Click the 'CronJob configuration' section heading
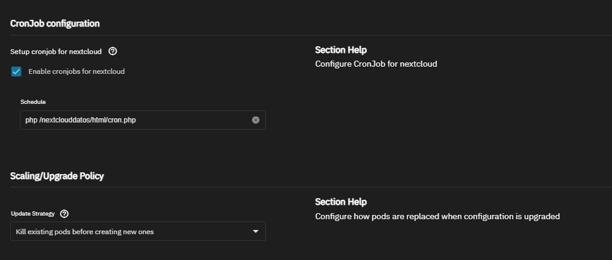This screenshot has width=612, height=260. click(x=55, y=23)
